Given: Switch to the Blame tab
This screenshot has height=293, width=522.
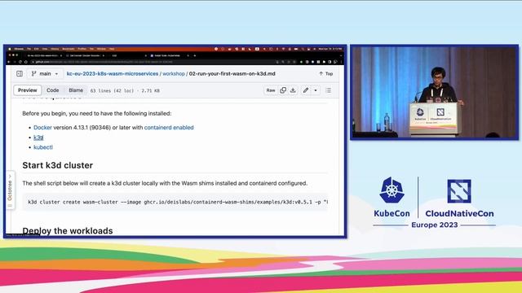Looking at the screenshot, I should (x=76, y=90).
